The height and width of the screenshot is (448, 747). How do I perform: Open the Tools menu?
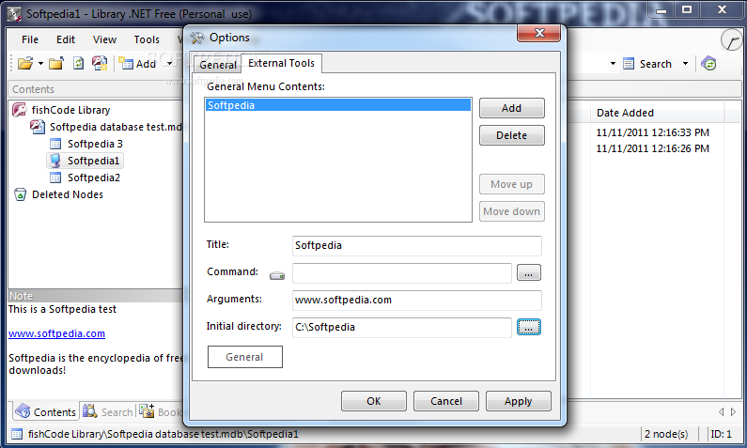click(x=147, y=39)
